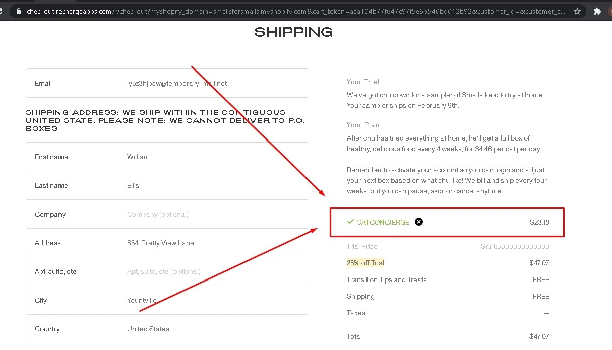612x350 pixels.
Task: Click the struck-through Trial Price value
Action: (515, 246)
